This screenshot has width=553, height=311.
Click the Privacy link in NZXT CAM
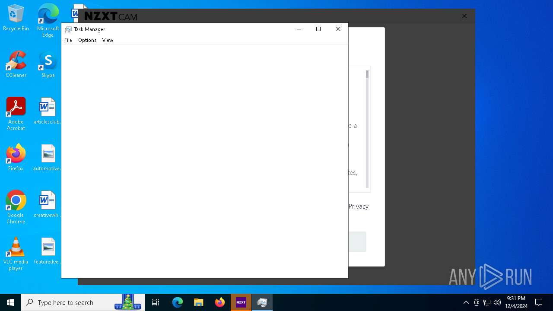coord(359,206)
